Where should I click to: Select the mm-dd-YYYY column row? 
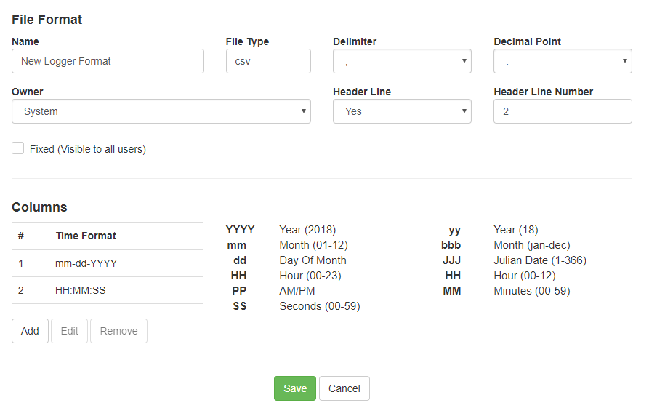coord(125,263)
